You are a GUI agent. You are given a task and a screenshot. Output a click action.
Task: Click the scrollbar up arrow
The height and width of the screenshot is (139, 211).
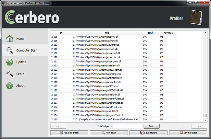coord(205,32)
